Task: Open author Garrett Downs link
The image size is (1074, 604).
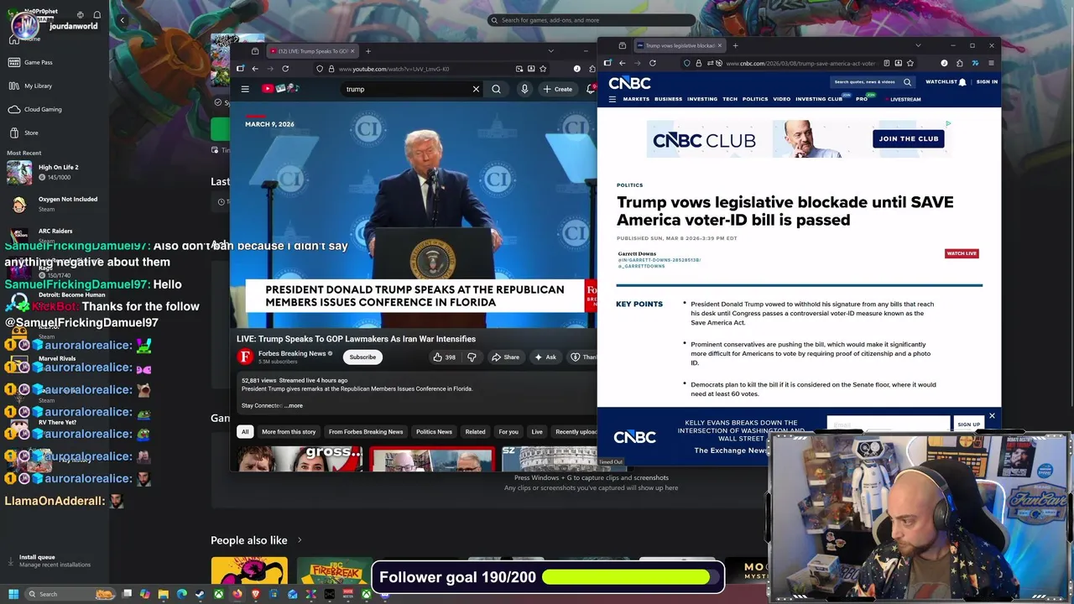Action: [x=637, y=253]
